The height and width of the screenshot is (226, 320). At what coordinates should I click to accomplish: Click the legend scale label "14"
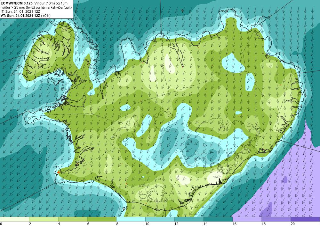205,224
